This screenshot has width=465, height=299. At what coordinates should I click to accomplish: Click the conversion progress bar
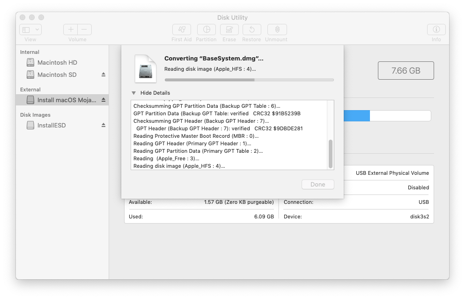pos(250,80)
